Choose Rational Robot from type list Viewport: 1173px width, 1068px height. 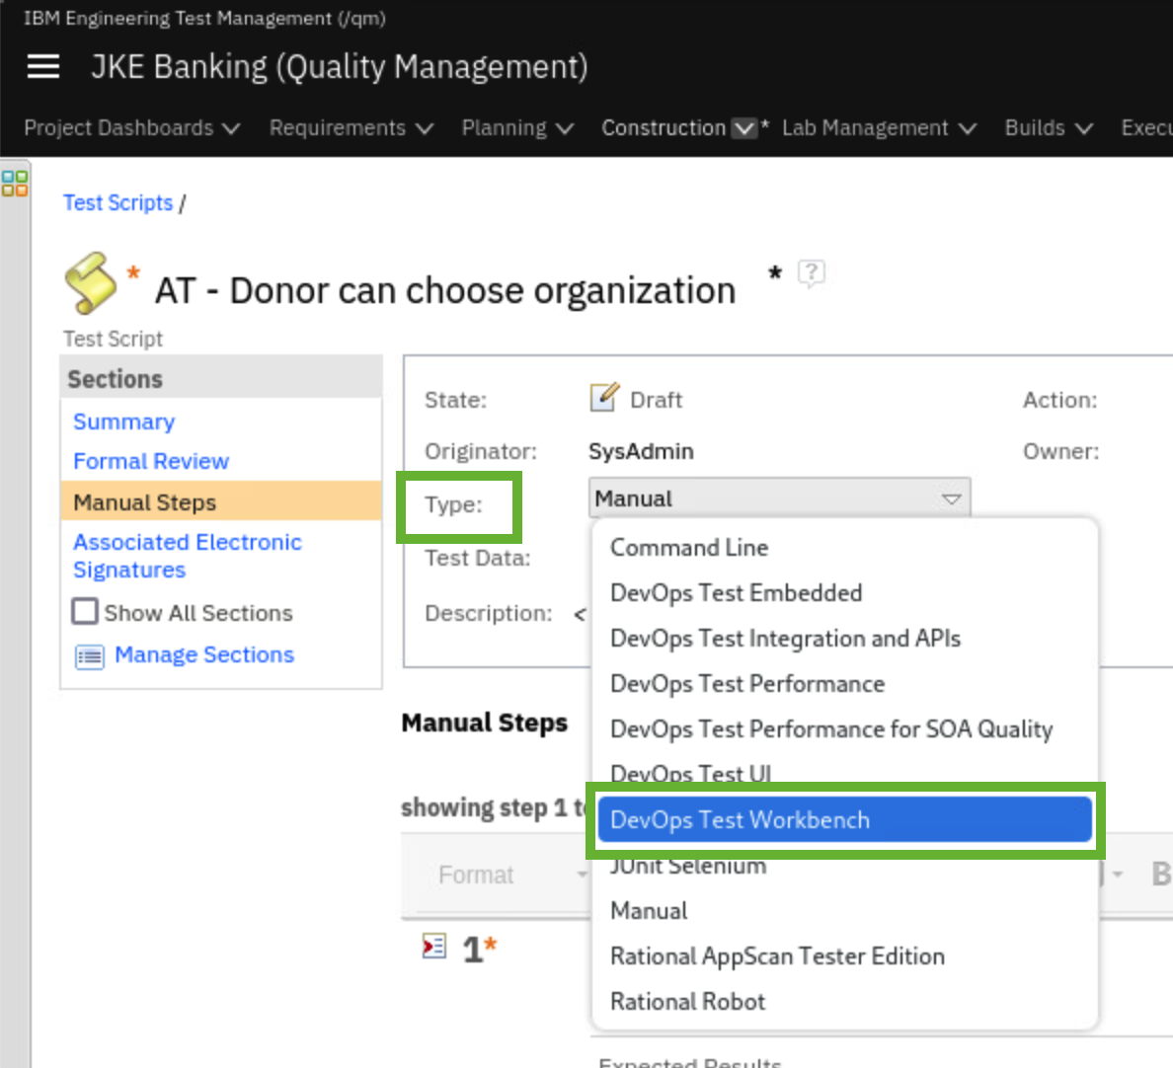[687, 1001]
